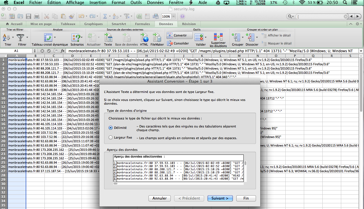Viewport: 364px width, 209px height.
Task: Open the Redo history dropdown arrow
Action: 97,16
